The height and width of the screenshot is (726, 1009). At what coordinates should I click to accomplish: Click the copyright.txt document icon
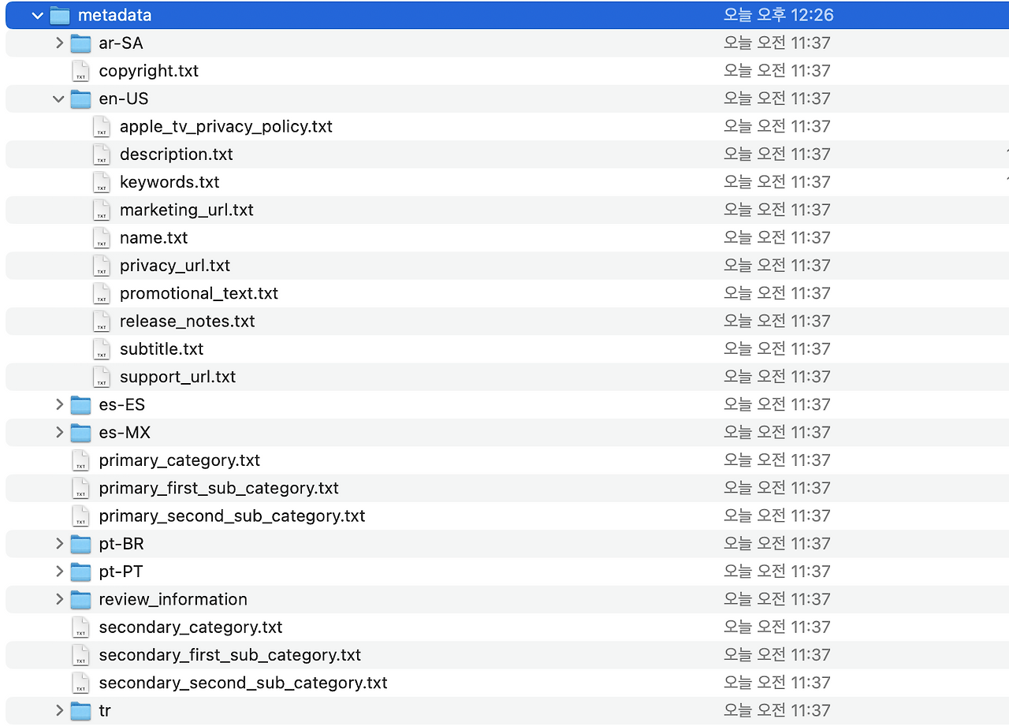(x=81, y=71)
